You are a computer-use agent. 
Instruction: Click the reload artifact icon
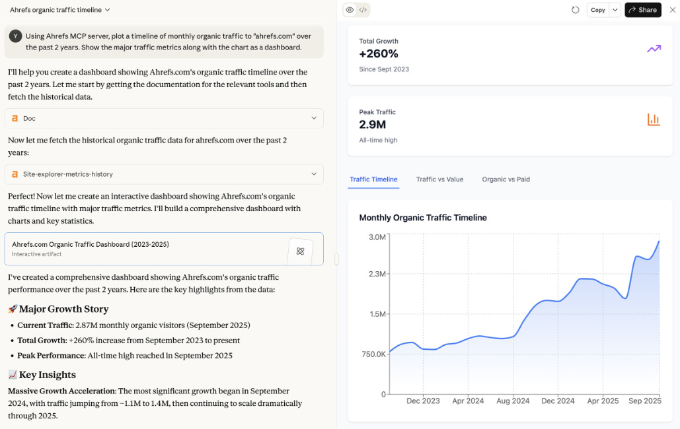[575, 10]
